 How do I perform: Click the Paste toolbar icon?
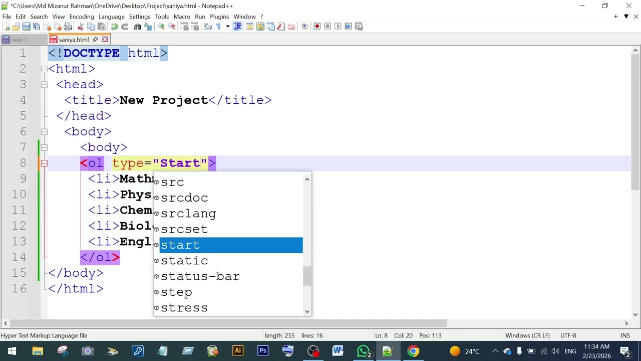102,27
